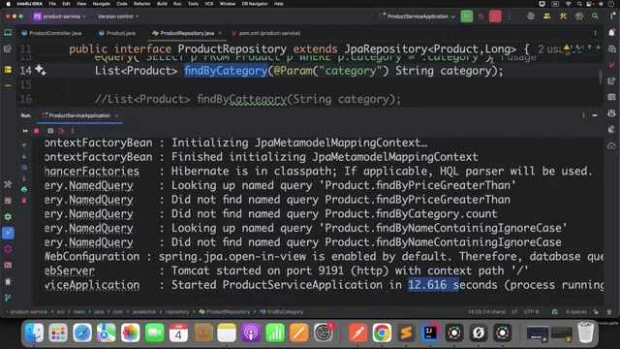The height and width of the screenshot is (349, 620).
Task: Click the Debug bug icon in toolbar
Action: (x=480, y=16)
